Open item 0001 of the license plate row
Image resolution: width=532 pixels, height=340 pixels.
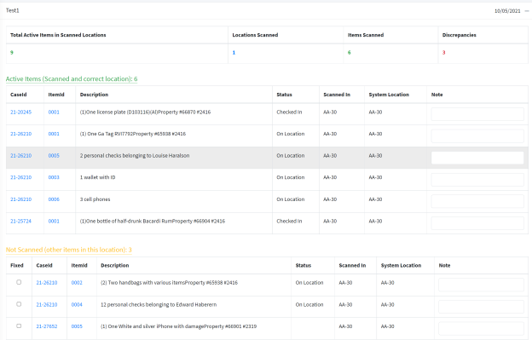tap(54, 112)
